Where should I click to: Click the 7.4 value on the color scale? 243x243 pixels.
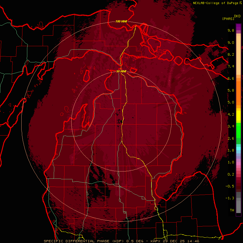(x=231, y=66)
